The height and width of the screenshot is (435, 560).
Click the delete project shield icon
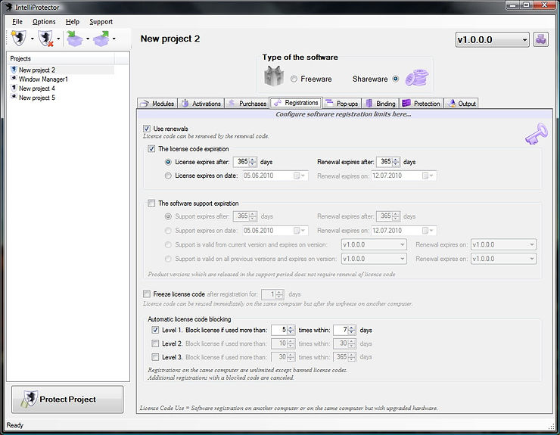coord(46,39)
